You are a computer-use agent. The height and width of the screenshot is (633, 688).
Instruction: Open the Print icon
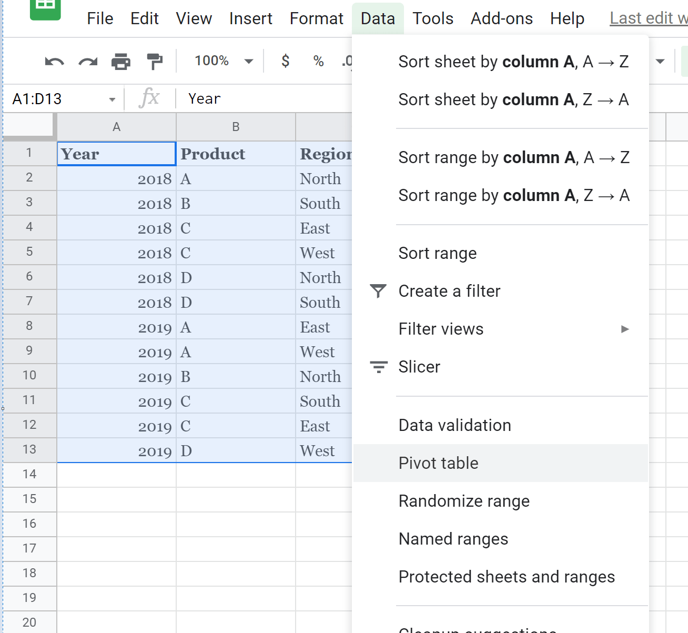(x=121, y=61)
